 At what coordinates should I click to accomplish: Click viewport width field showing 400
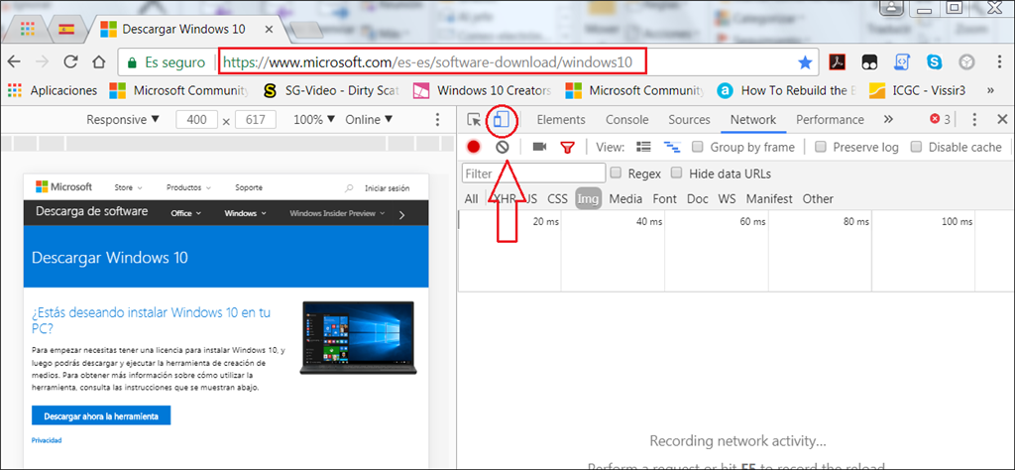(196, 120)
